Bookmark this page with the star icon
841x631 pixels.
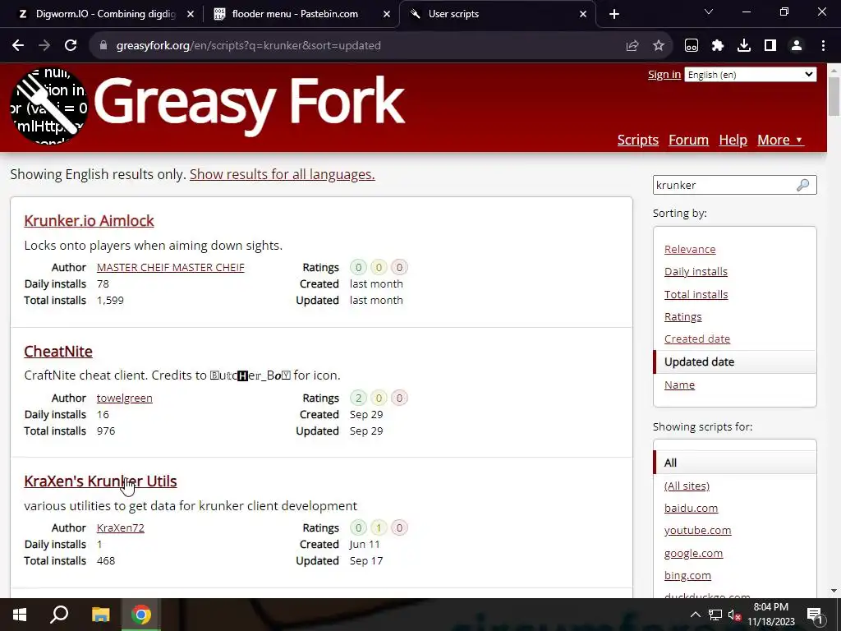pyautogui.click(x=659, y=46)
